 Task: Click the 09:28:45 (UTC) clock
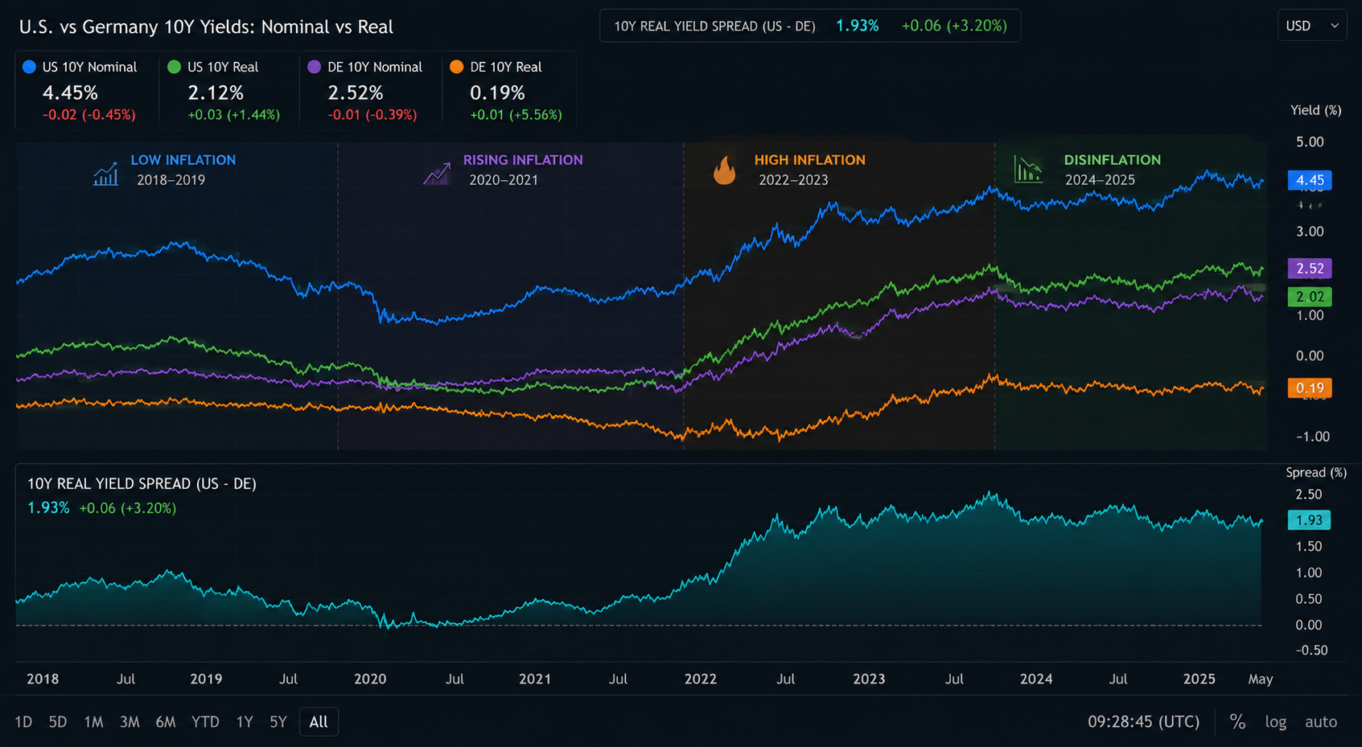pos(1143,722)
